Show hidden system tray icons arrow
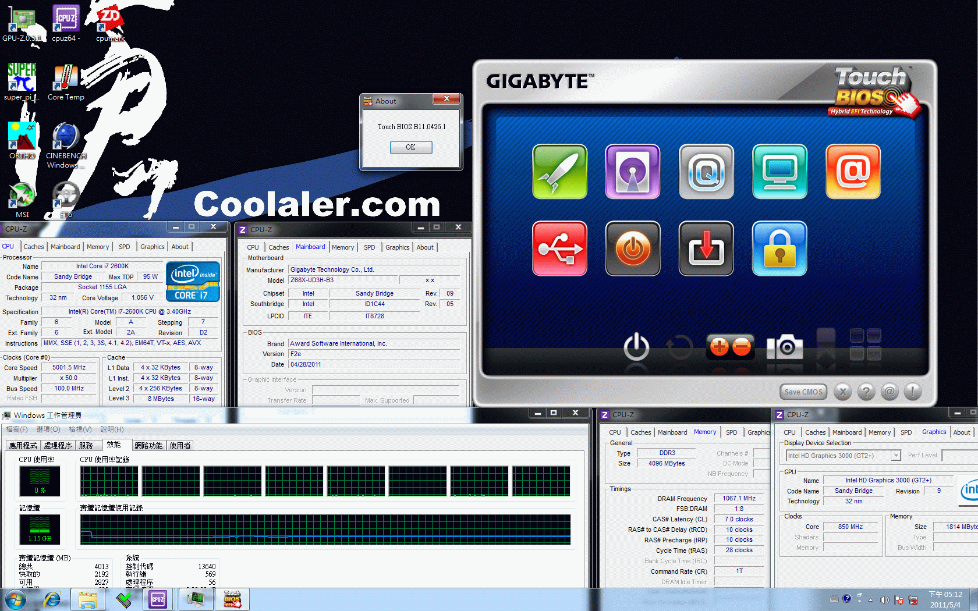Image resolution: width=978 pixels, height=611 pixels. [x=871, y=599]
